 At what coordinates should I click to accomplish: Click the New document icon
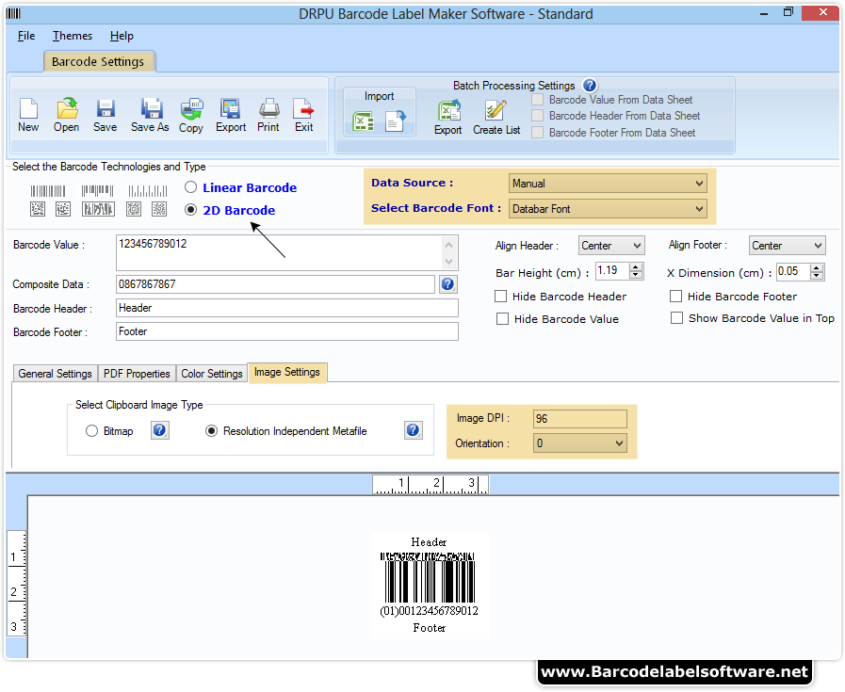pyautogui.click(x=28, y=109)
